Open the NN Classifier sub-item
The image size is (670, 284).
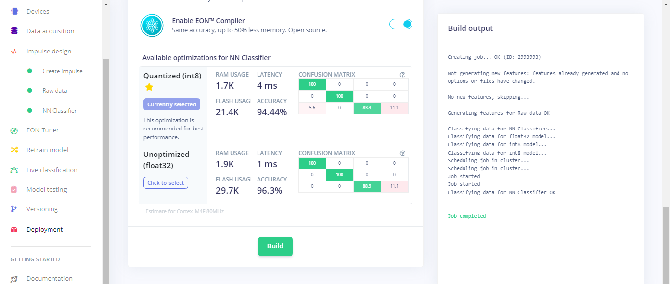pyautogui.click(x=59, y=111)
